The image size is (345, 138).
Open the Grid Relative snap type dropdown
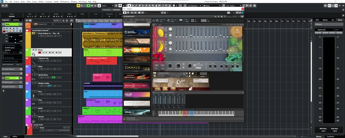(195, 6)
